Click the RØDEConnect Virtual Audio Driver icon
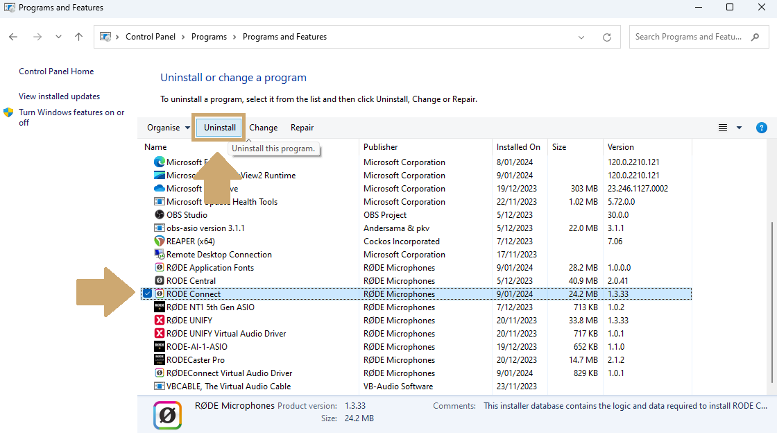Screen dimensions: 777x433 coord(159,373)
